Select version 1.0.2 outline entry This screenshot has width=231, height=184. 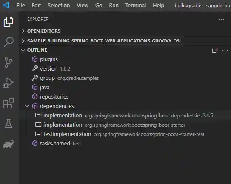click(125, 68)
